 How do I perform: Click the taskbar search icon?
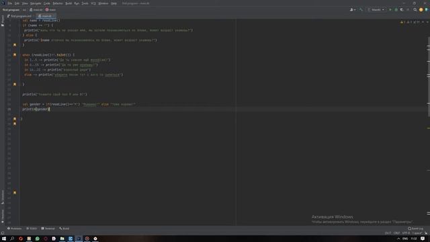(x=12, y=239)
